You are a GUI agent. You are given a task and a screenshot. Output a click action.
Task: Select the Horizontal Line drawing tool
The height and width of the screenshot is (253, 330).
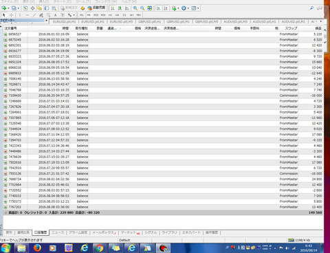(27, 15)
